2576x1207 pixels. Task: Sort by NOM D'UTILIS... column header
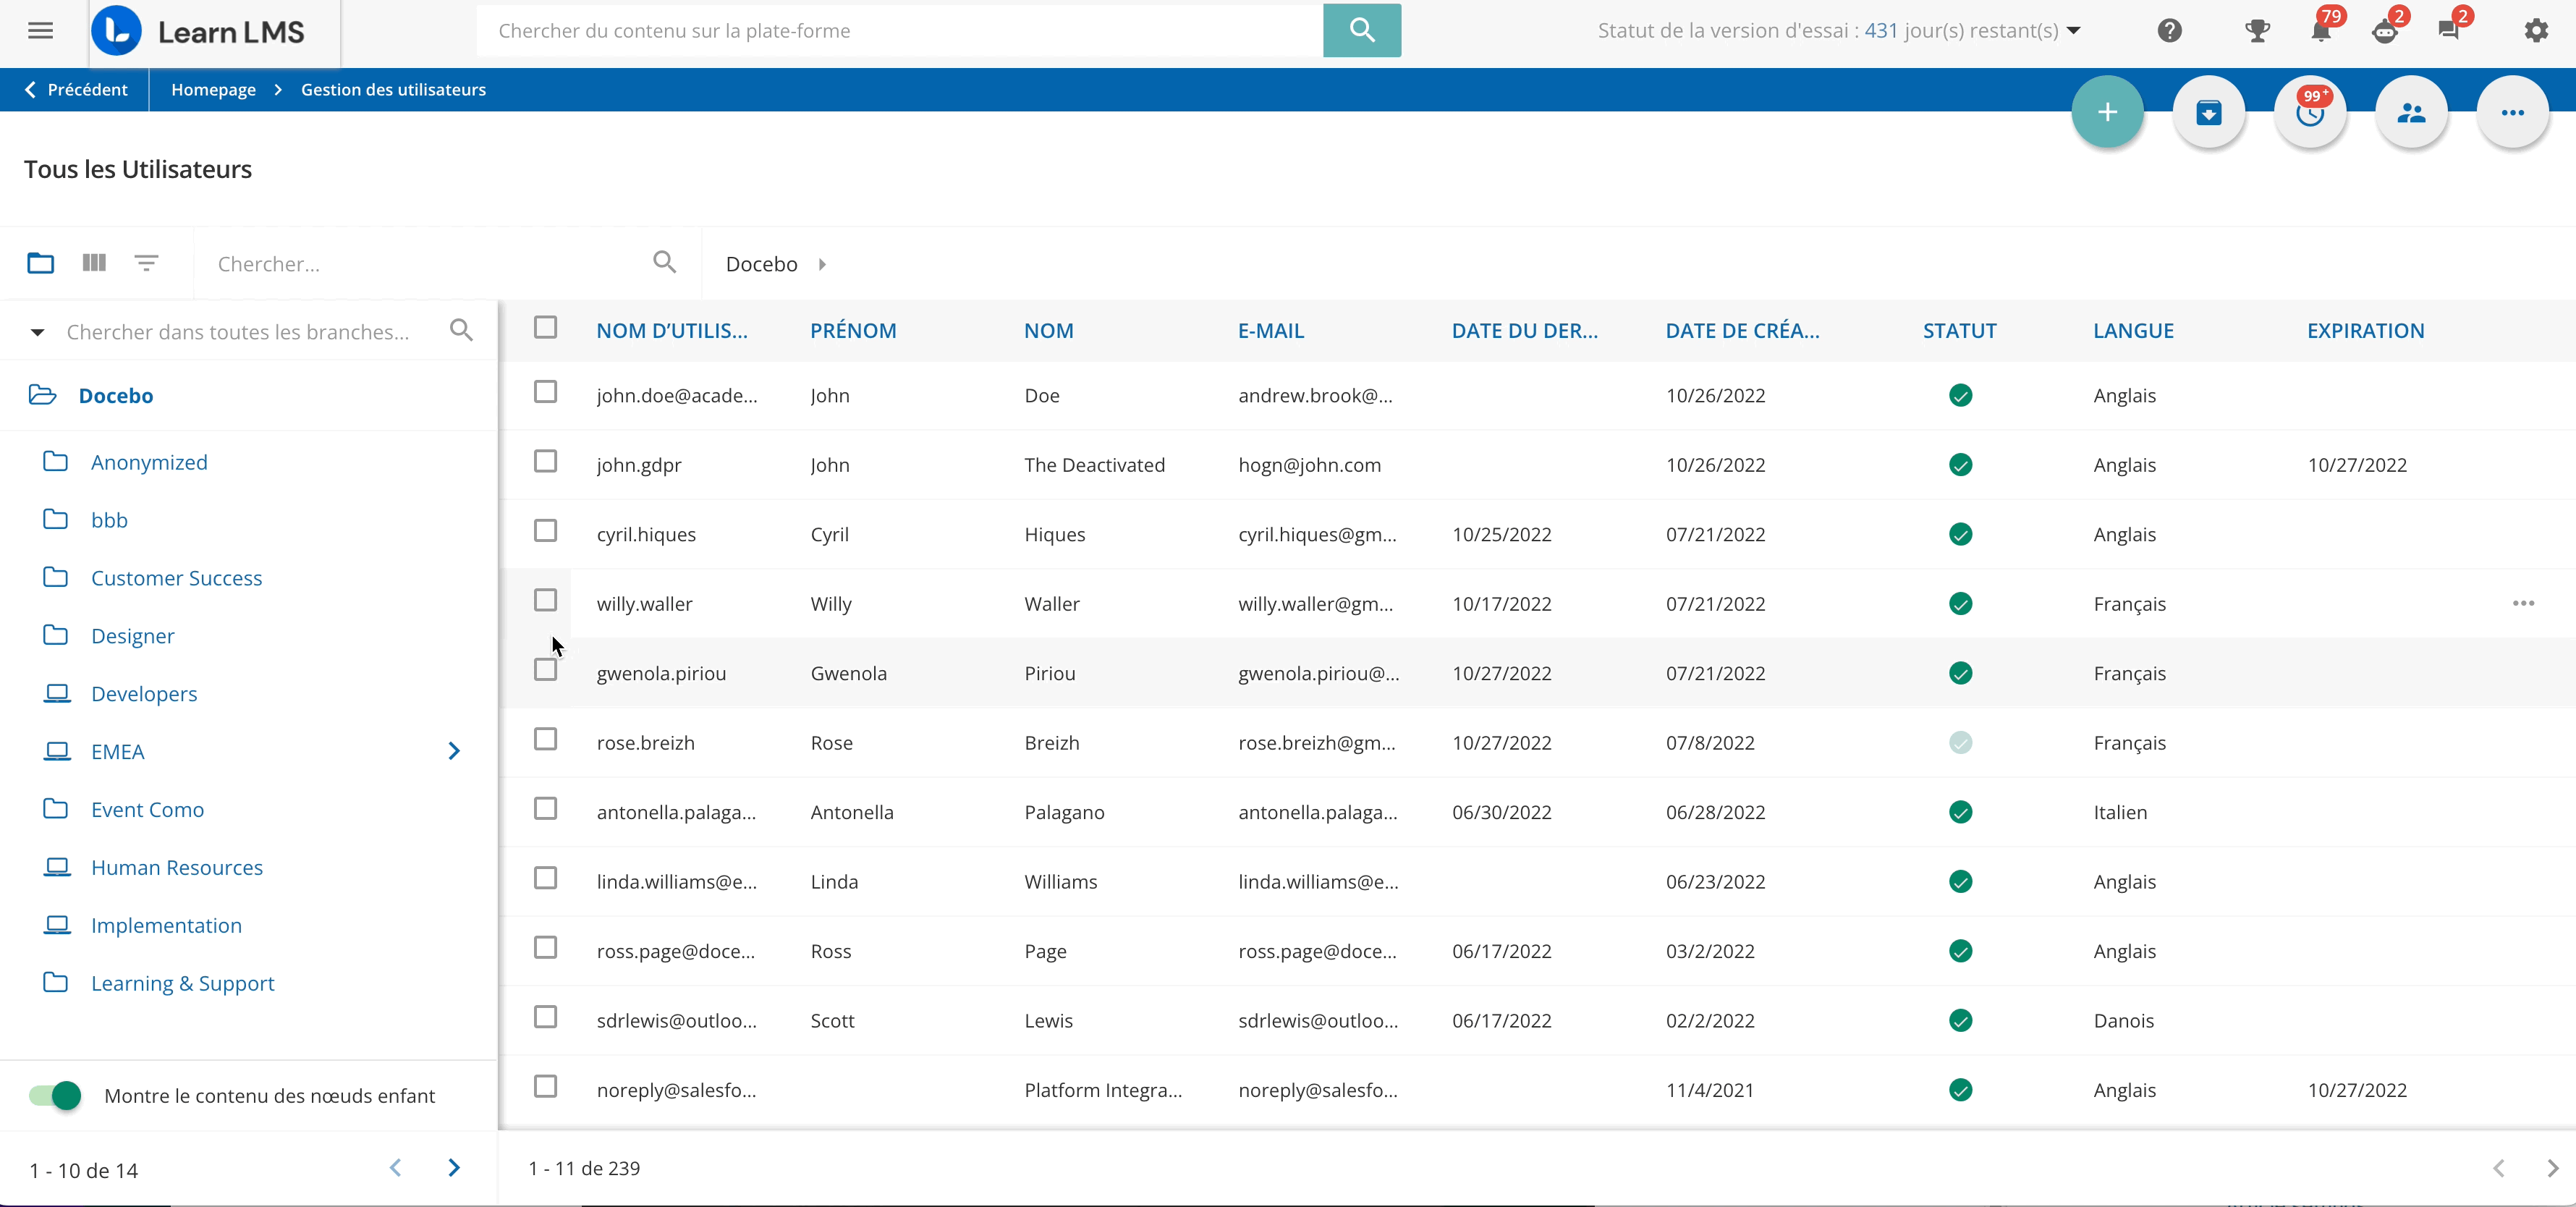click(672, 331)
